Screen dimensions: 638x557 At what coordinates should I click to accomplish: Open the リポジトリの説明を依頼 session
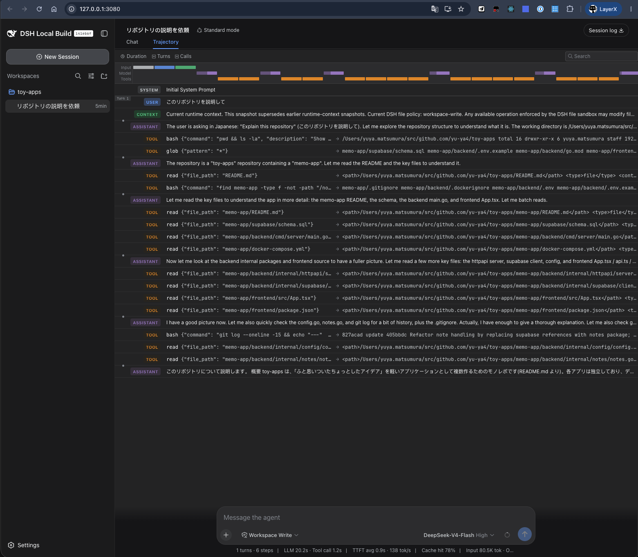(x=58, y=106)
